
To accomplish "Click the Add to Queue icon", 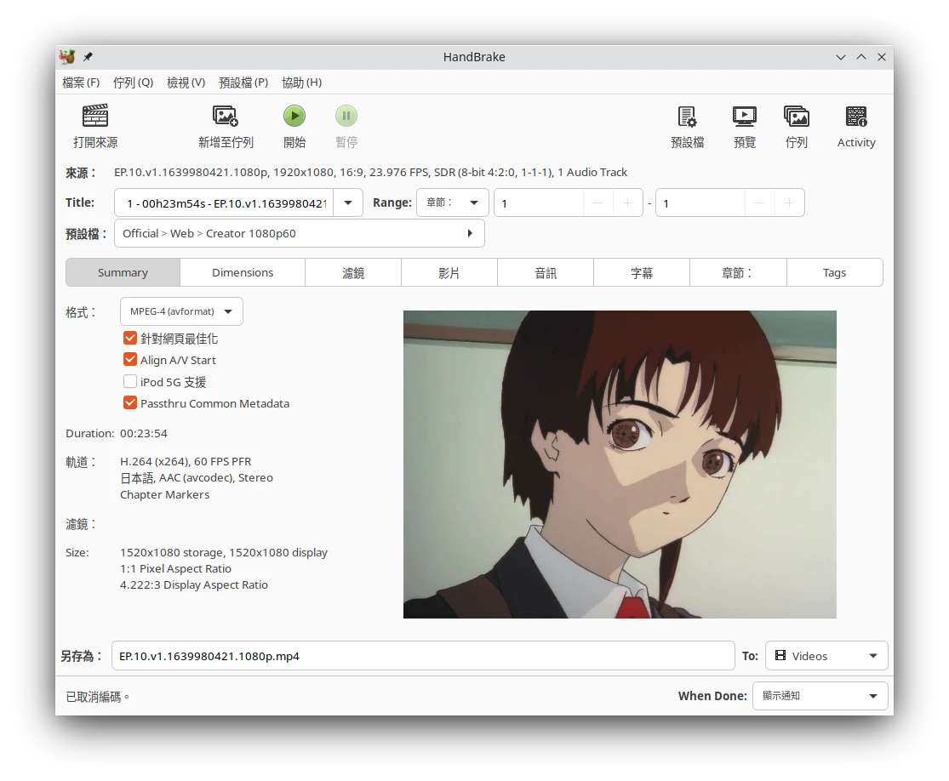I will [226, 117].
